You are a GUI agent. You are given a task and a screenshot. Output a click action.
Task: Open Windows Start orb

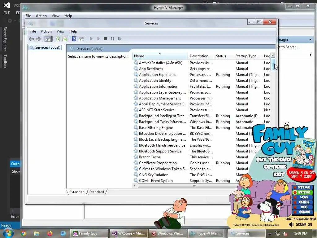tap(8, 233)
